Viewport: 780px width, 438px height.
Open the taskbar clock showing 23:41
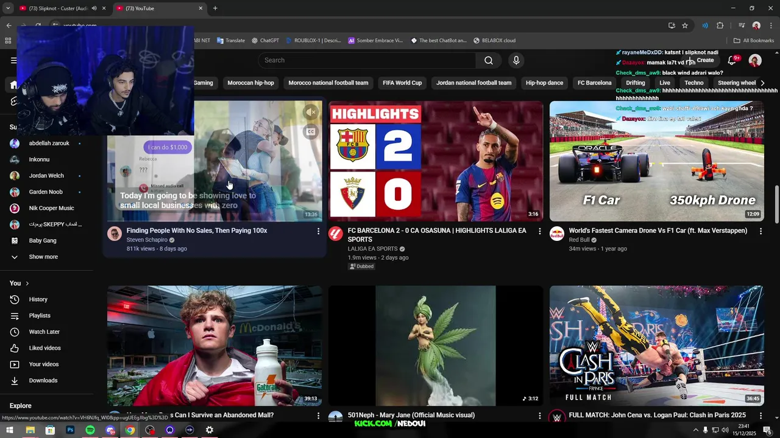(744, 429)
